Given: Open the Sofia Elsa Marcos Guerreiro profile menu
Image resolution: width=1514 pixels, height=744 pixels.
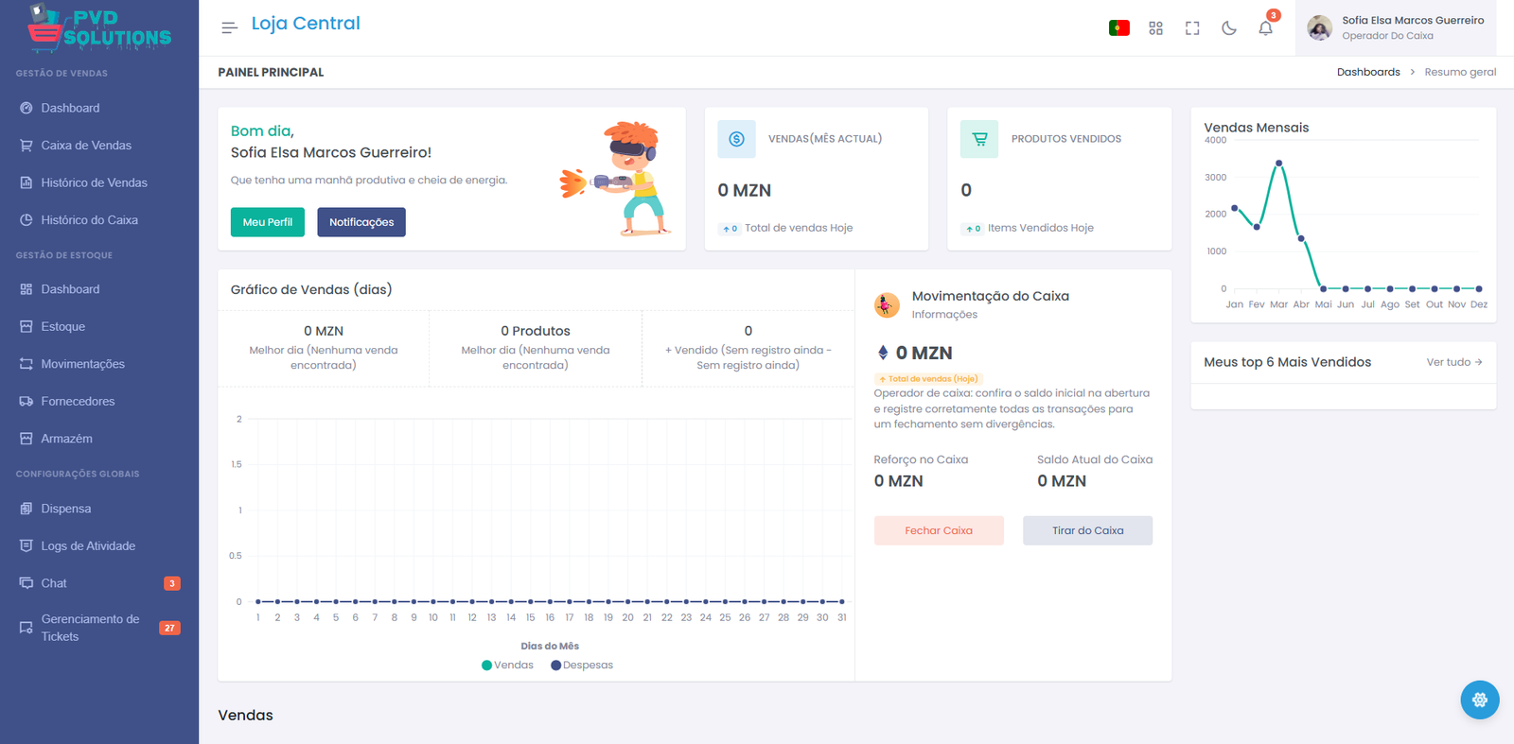Looking at the screenshot, I should (1396, 27).
